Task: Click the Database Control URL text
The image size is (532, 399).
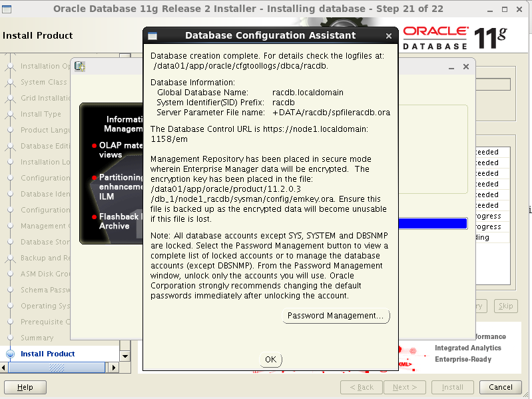Action: click(260, 134)
